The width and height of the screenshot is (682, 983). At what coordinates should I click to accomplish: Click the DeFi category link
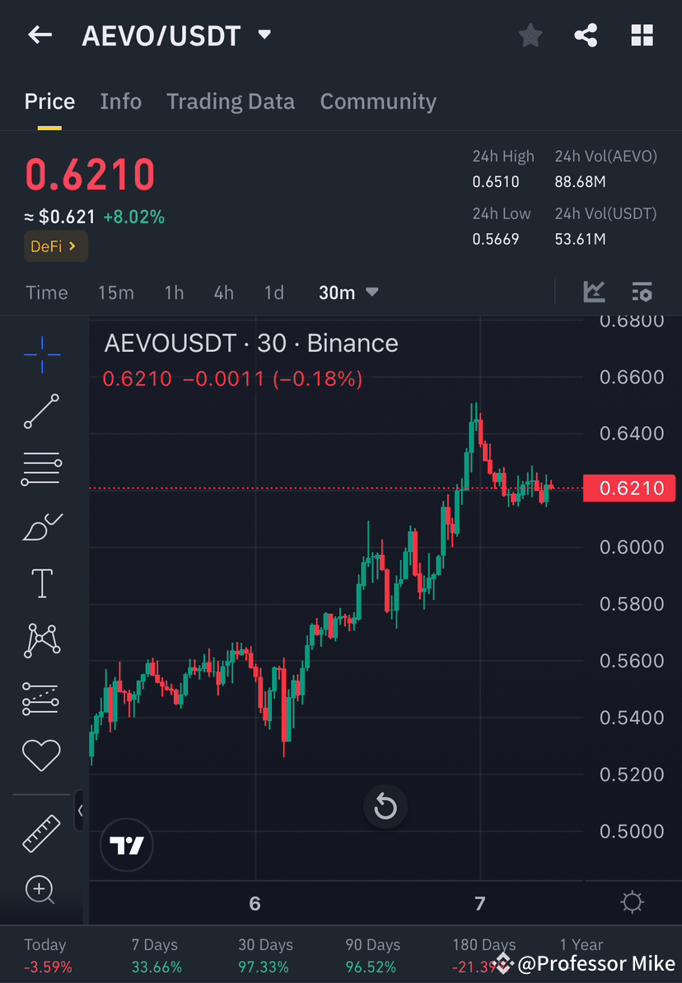coord(55,246)
